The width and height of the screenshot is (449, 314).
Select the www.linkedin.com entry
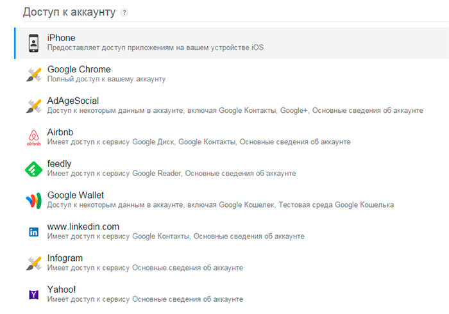click(83, 226)
